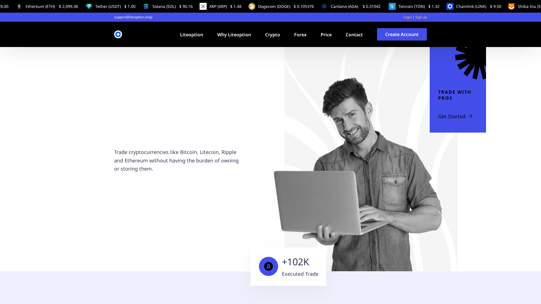Click the Toncoin (TON) icon
Screen dimensions: 541x304
click(x=392, y=6)
